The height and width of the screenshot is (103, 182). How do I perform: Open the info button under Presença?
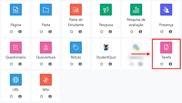click(x=170, y=32)
